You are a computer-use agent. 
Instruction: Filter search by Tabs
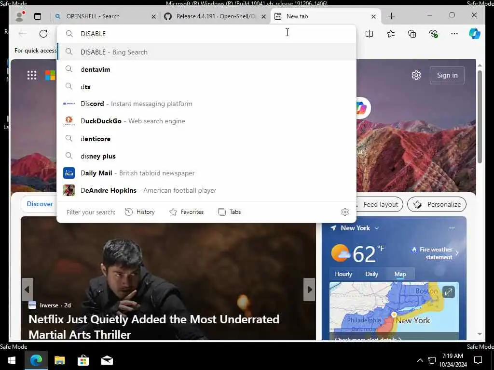229,212
